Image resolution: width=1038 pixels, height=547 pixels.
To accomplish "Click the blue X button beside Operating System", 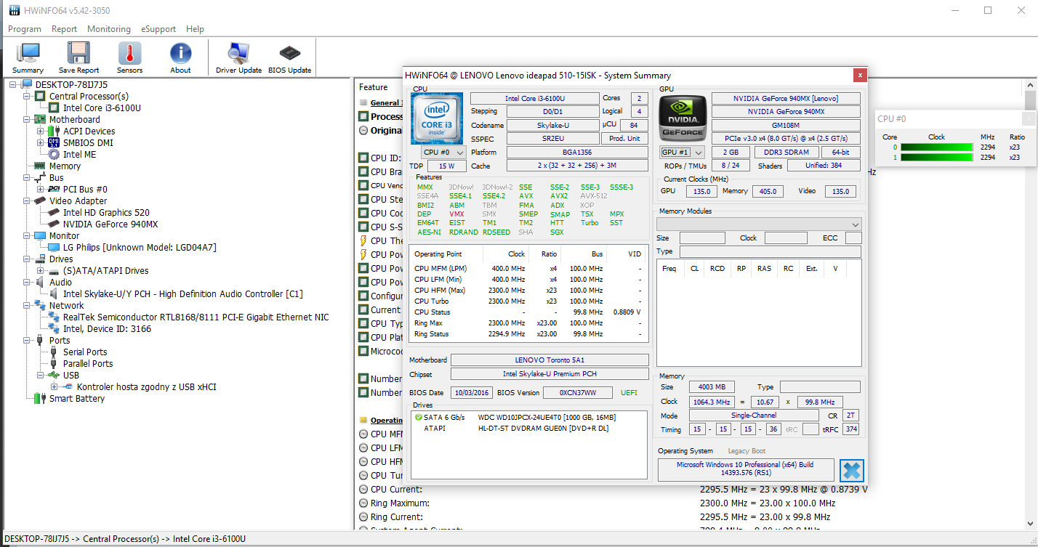I will 851,471.
